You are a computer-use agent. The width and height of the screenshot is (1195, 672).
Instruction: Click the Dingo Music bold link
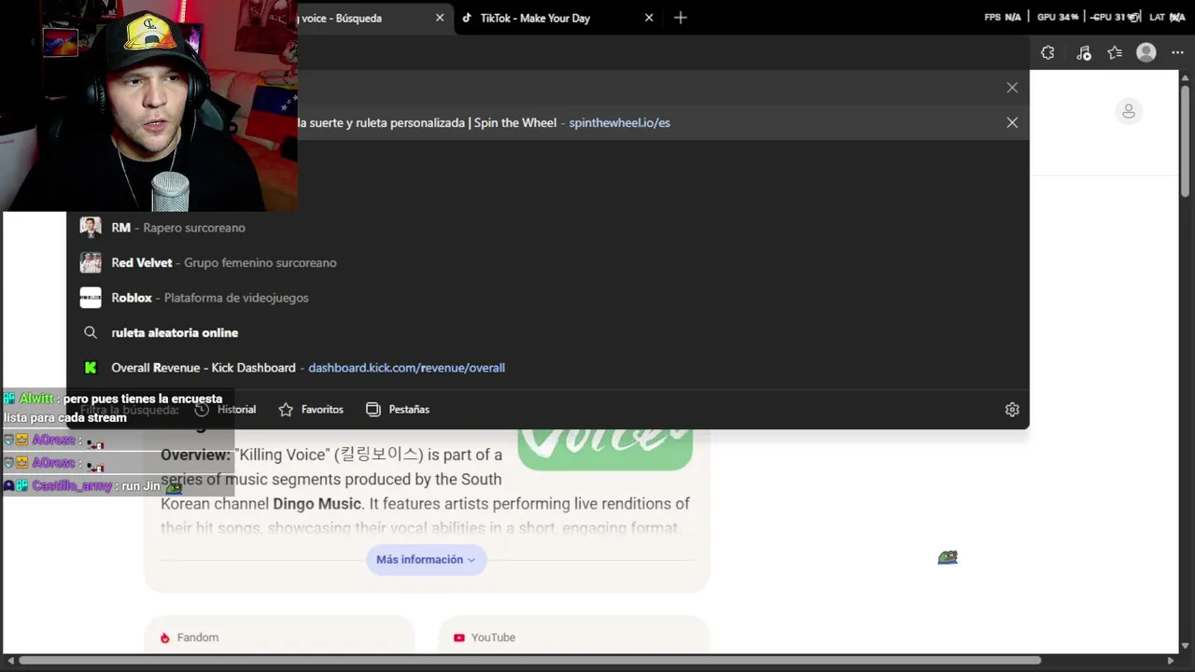[x=316, y=504]
